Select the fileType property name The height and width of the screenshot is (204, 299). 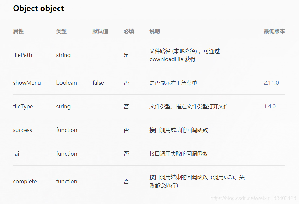[x=23, y=106]
